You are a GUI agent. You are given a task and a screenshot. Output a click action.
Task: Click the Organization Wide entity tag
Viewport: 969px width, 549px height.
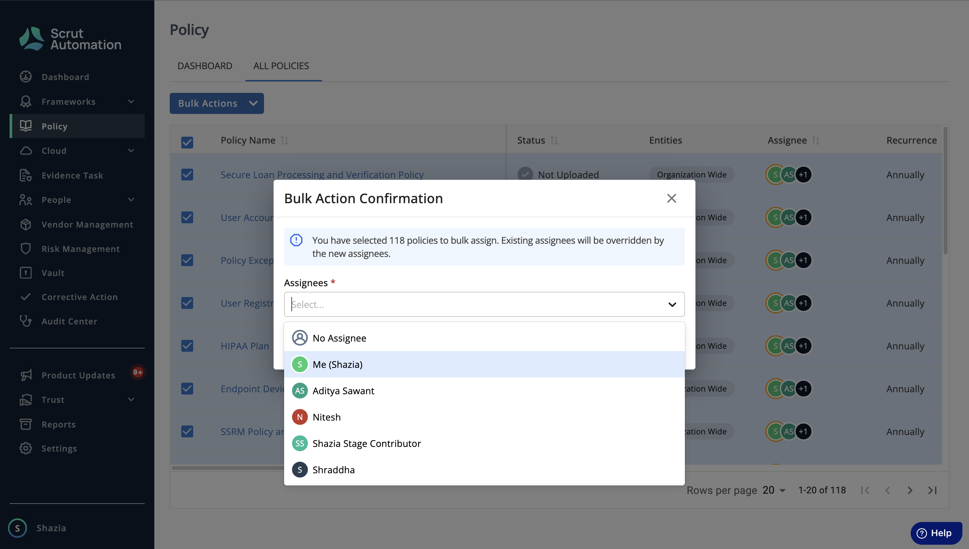click(691, 175)
